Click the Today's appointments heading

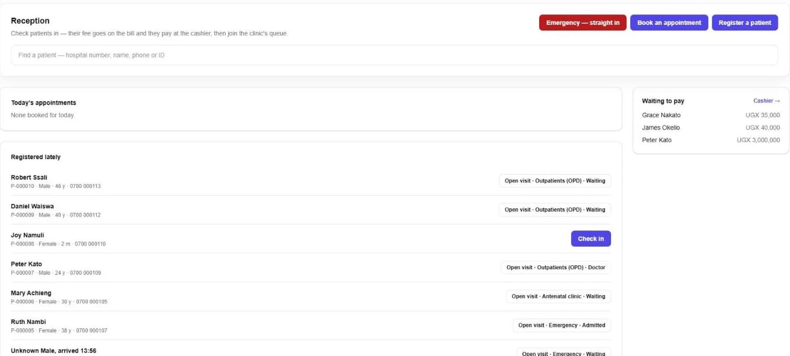[x=44, y=103]
